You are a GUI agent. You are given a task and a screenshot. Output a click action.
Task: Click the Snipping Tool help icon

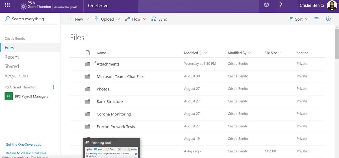pos(136,154)
